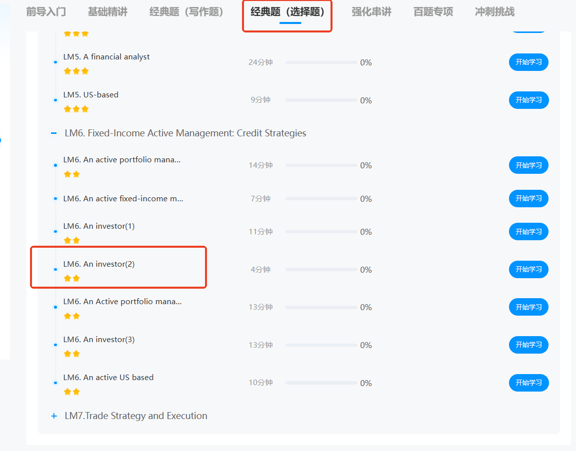Click the 7分钟 duration label

(x=260, y=198)
